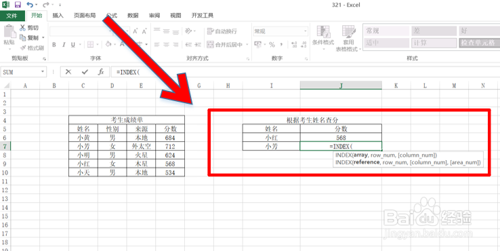Apply the fill color bucket

tap(108, 44)
